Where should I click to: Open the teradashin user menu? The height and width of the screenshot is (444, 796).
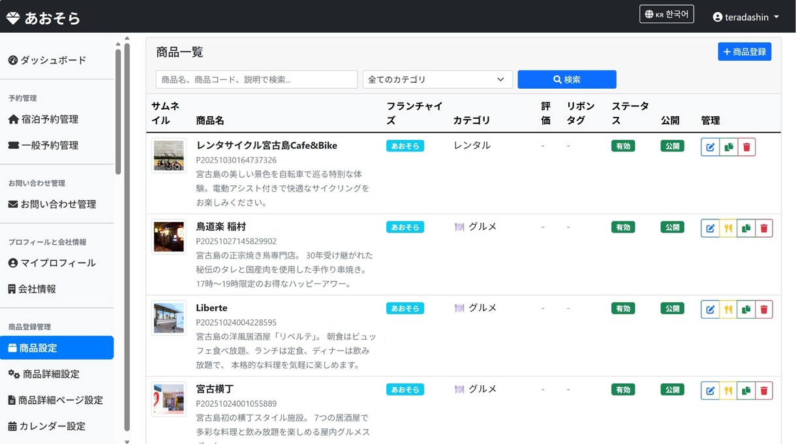746,17
